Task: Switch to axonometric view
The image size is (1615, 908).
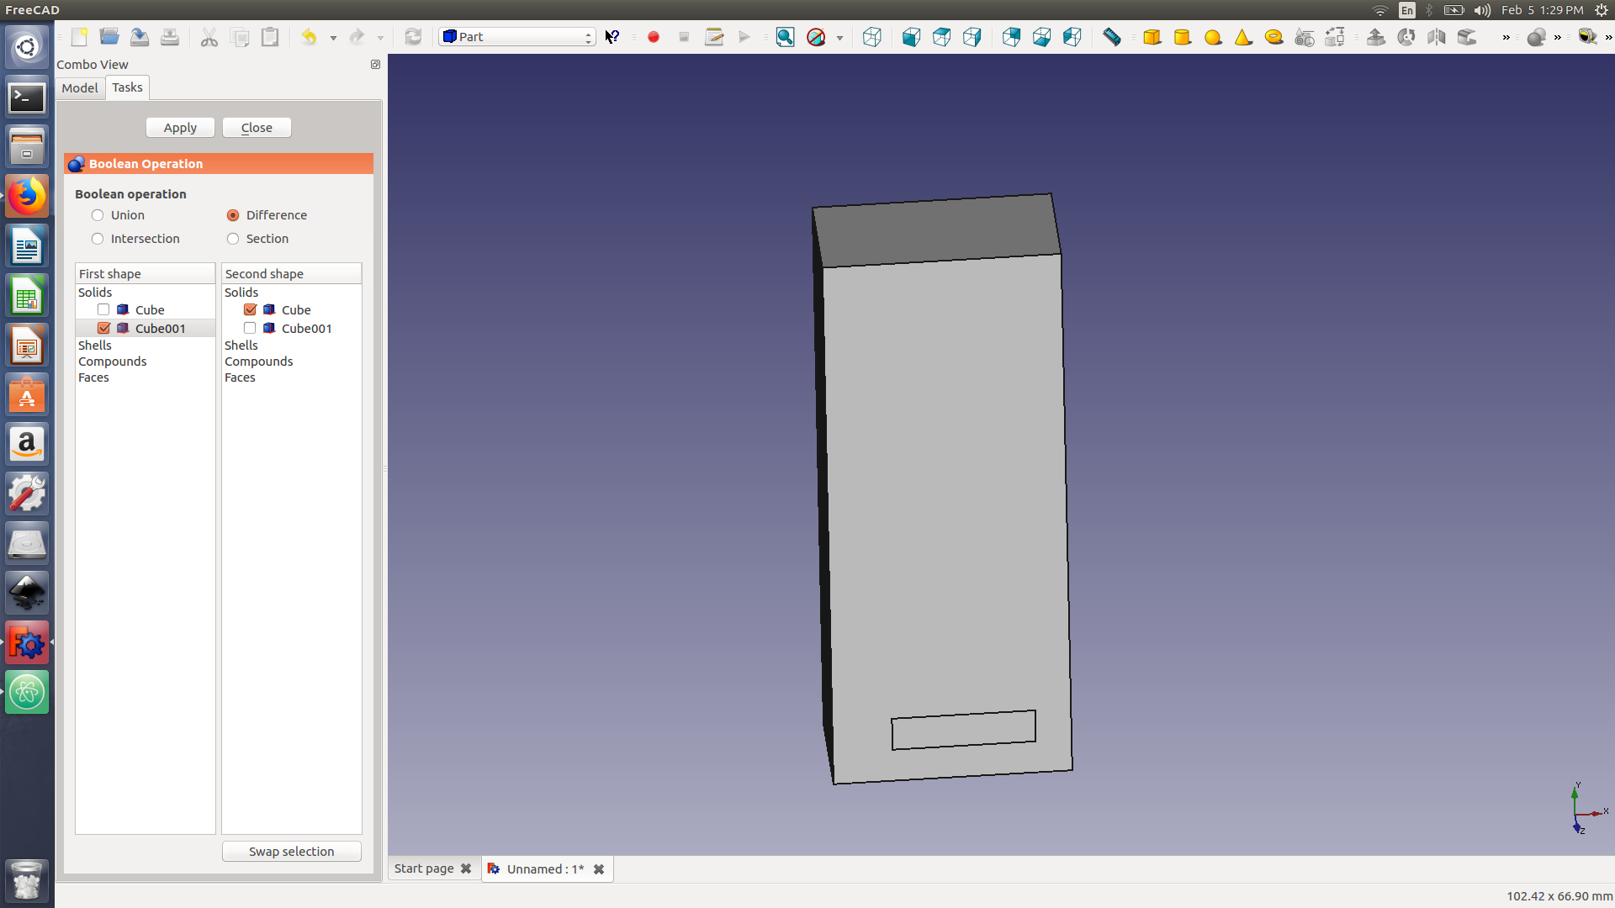Action: [x=872, y=37]
